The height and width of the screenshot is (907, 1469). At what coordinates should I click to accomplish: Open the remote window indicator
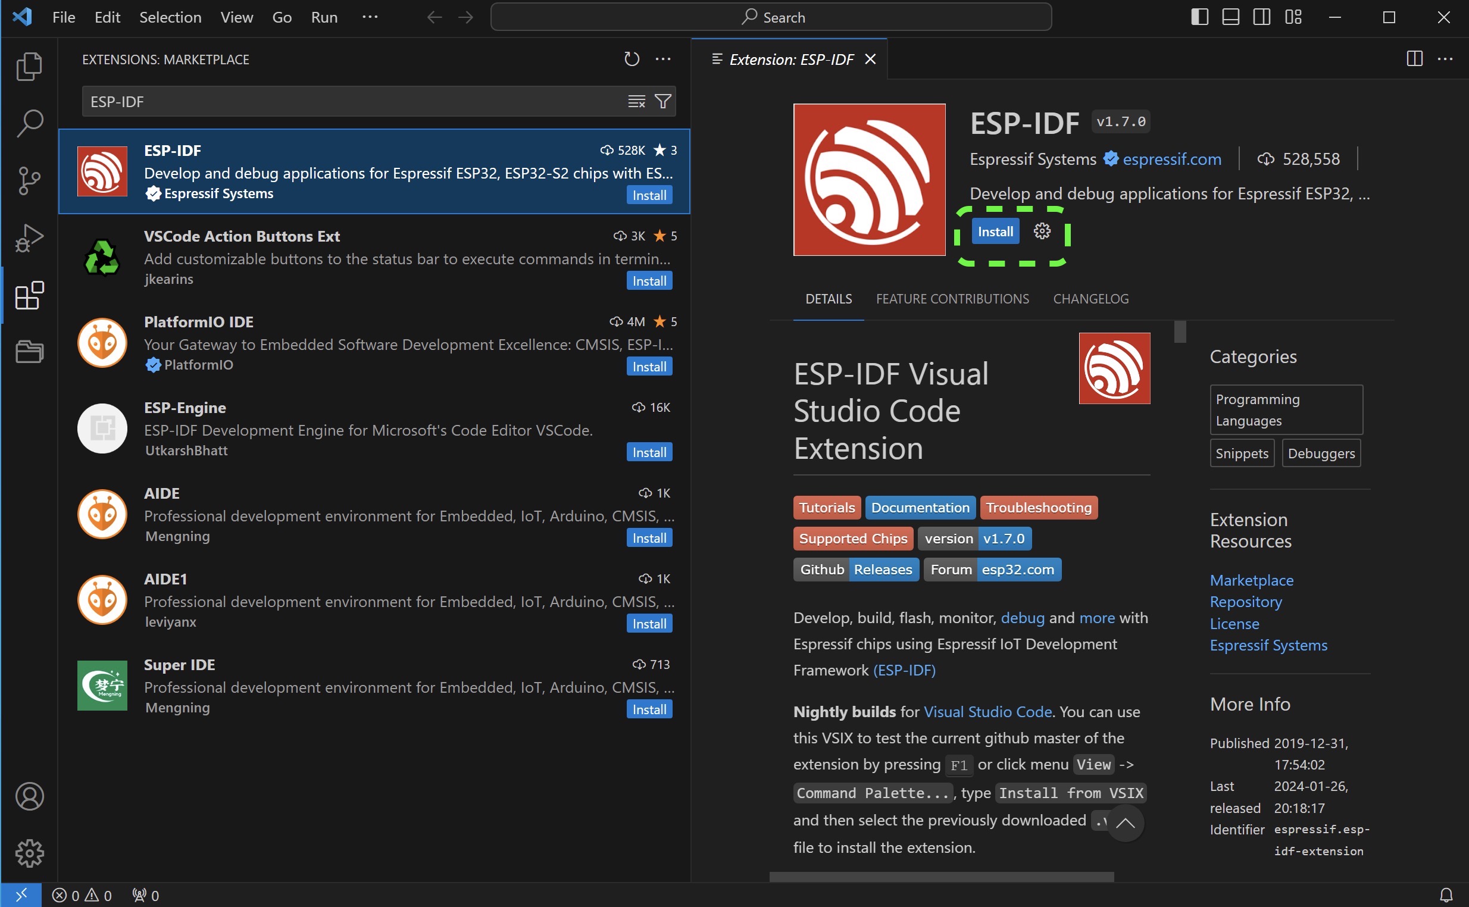tap(21, 895)
